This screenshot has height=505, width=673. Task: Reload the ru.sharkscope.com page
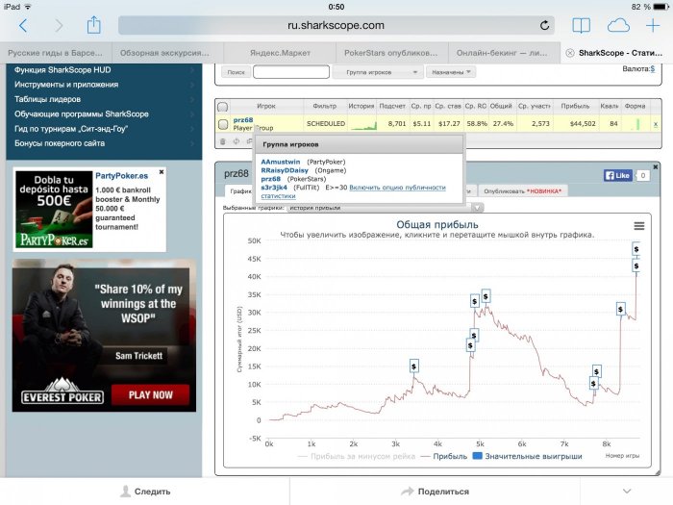(x=544, y=26)
